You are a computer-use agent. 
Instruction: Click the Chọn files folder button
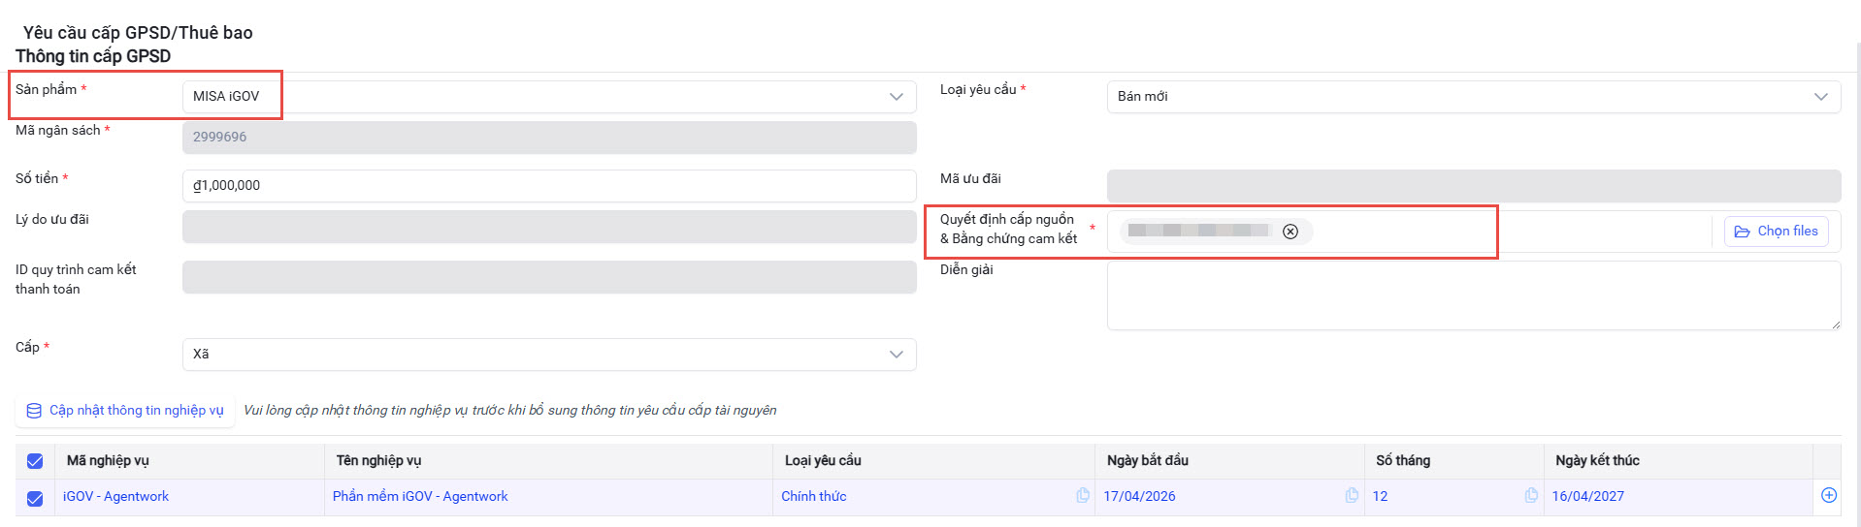[1776, 232]
